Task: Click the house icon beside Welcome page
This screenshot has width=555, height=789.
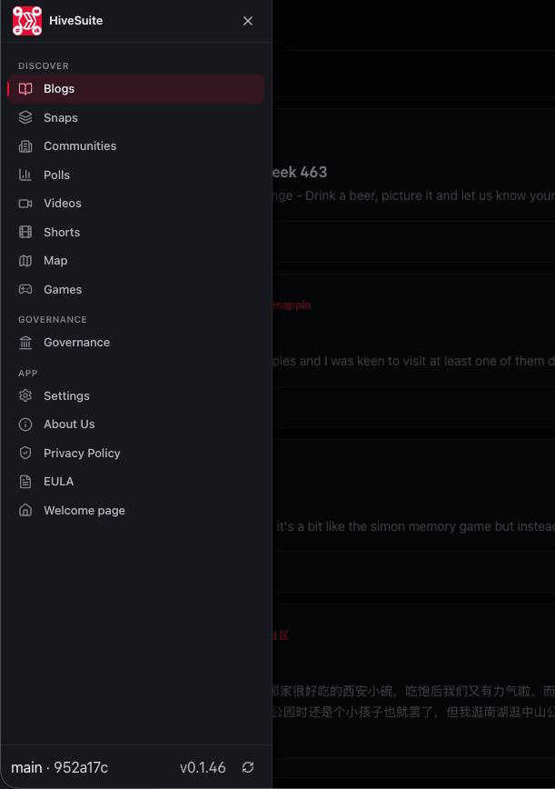Action: 25,510
